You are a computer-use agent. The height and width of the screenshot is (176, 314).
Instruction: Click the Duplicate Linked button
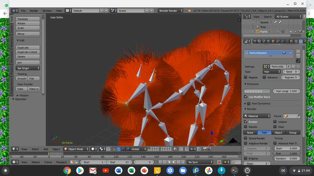coord(28,52)
